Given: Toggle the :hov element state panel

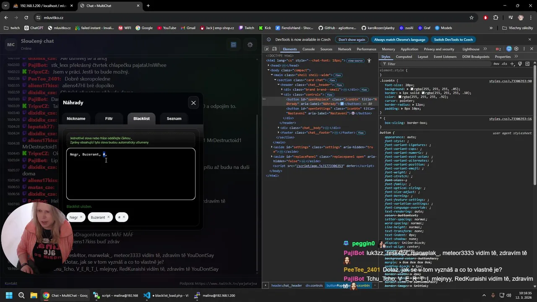Looking at the screenshot, I should pos(496,64).
